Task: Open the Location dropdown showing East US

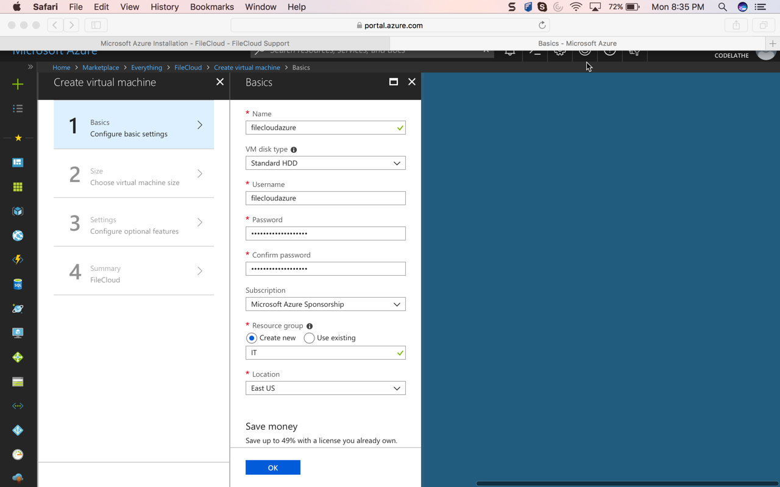Action: click(x=325, y=388)
